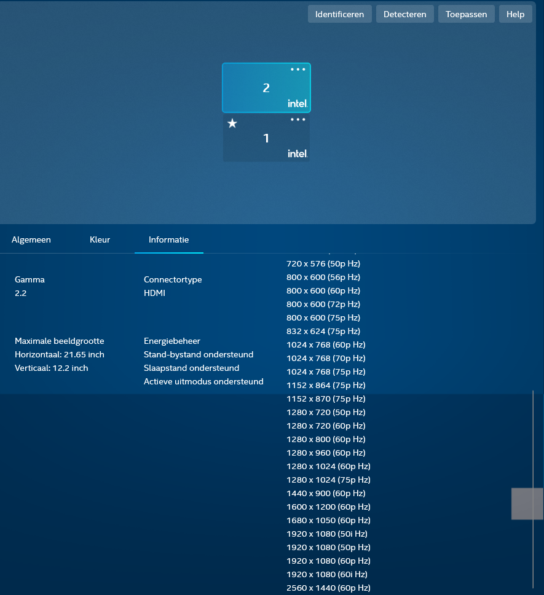Switch to the Kleur tab
The width and height of the screenshot is (544, 595).
click(x=100, y=239)
